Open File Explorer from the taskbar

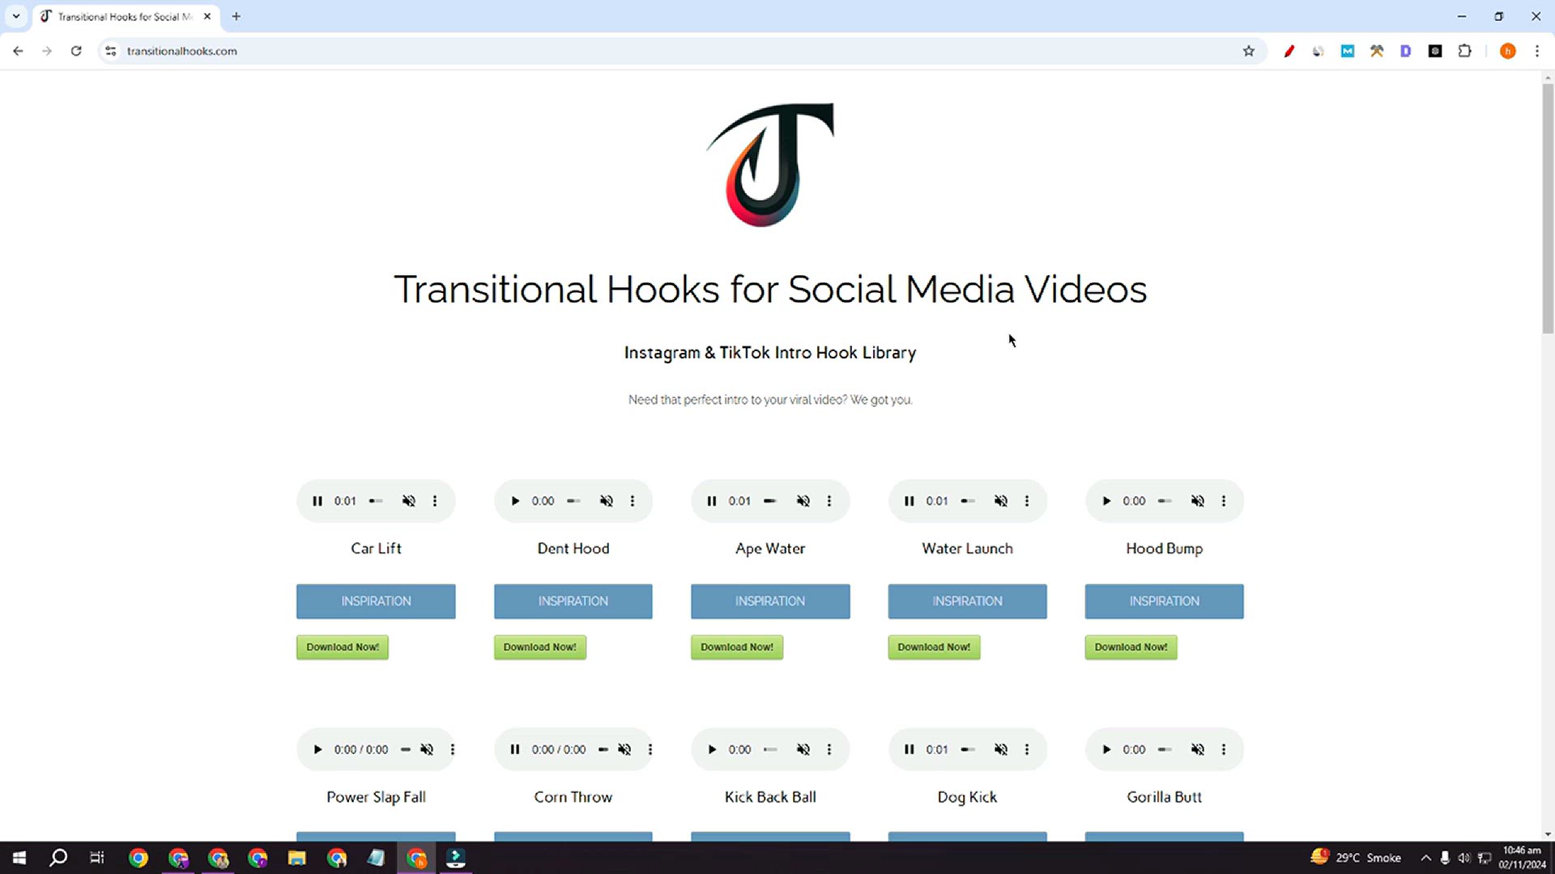(x=296, y=858)
